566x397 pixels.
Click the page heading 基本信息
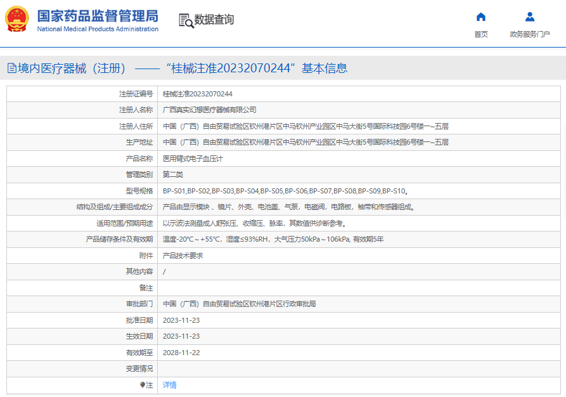tap(325, 68)
